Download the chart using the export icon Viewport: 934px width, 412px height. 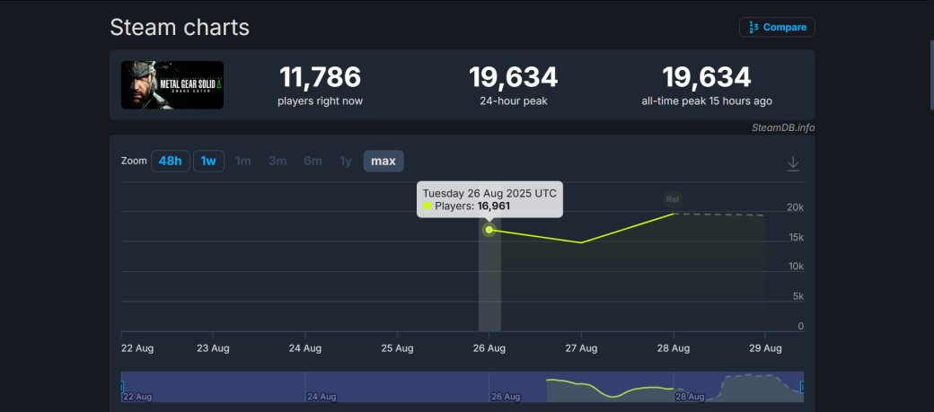coord(793,163)
